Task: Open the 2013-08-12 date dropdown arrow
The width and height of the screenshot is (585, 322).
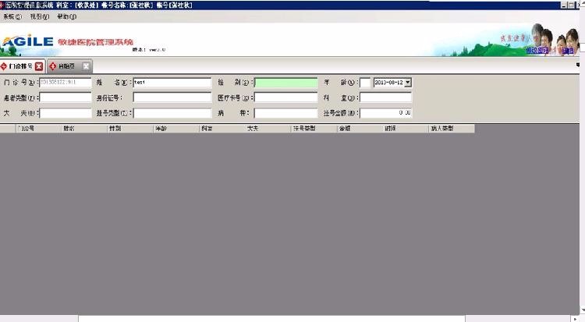Action: pos(408,83)
